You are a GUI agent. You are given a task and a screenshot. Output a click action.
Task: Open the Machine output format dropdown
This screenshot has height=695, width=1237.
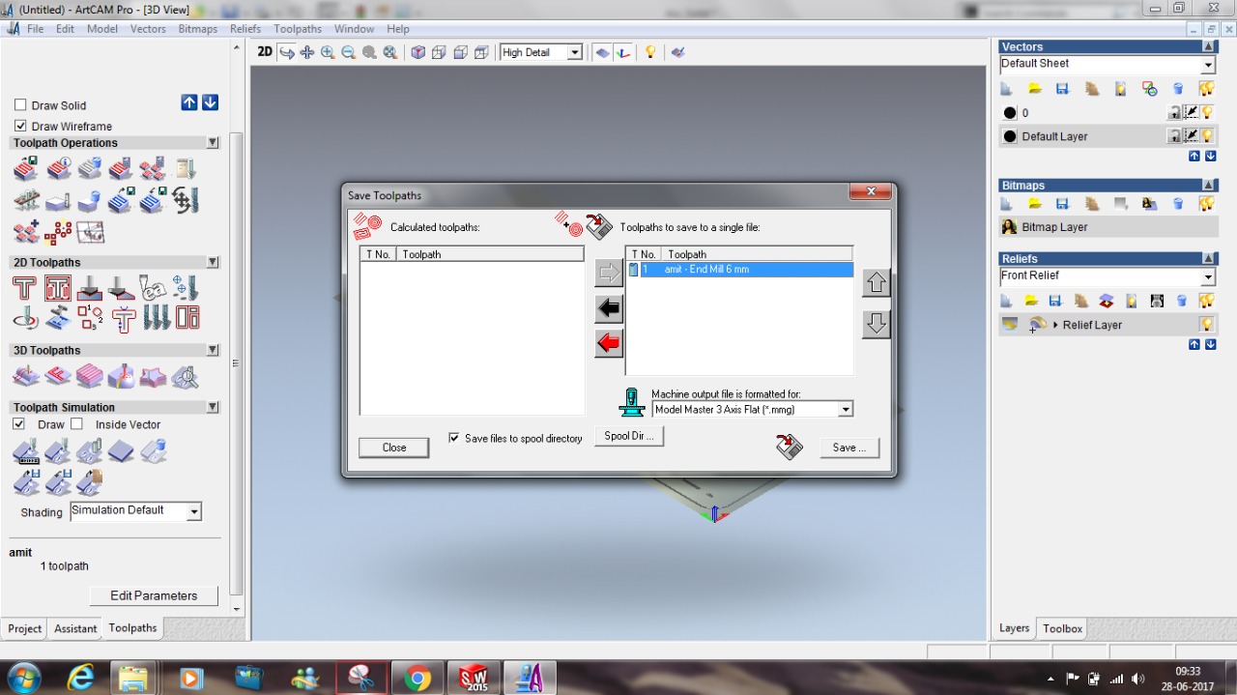(x=846, y=410)
